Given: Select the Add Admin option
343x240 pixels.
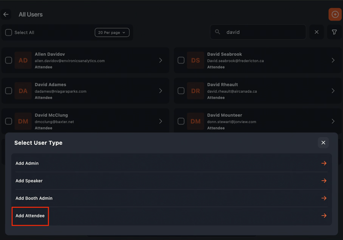Looking at the screenshot, I should [27, 163].
